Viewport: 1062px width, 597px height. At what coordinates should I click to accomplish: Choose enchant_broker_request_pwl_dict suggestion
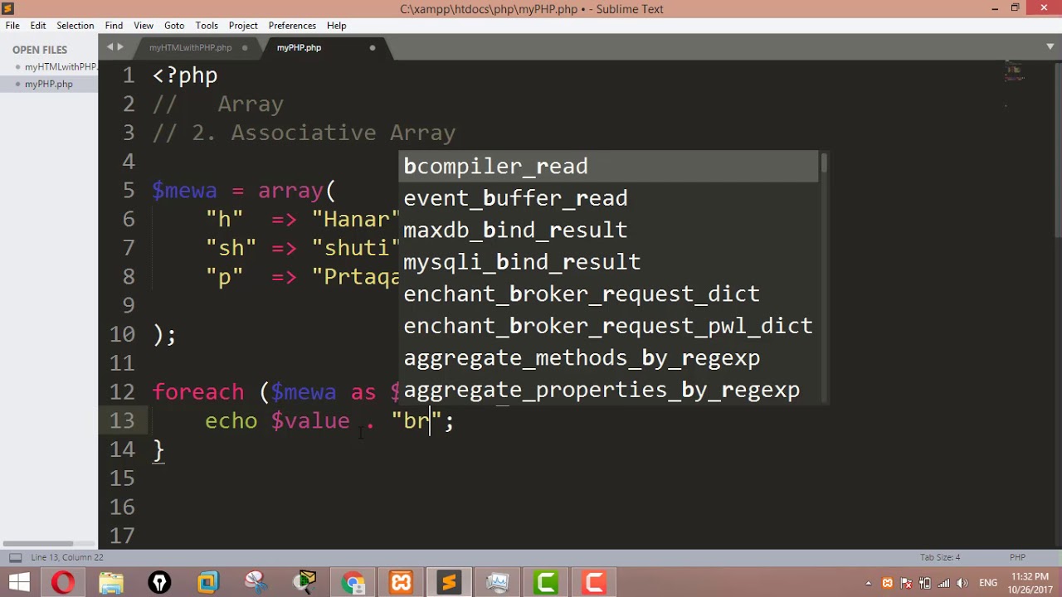click(610, 326)
